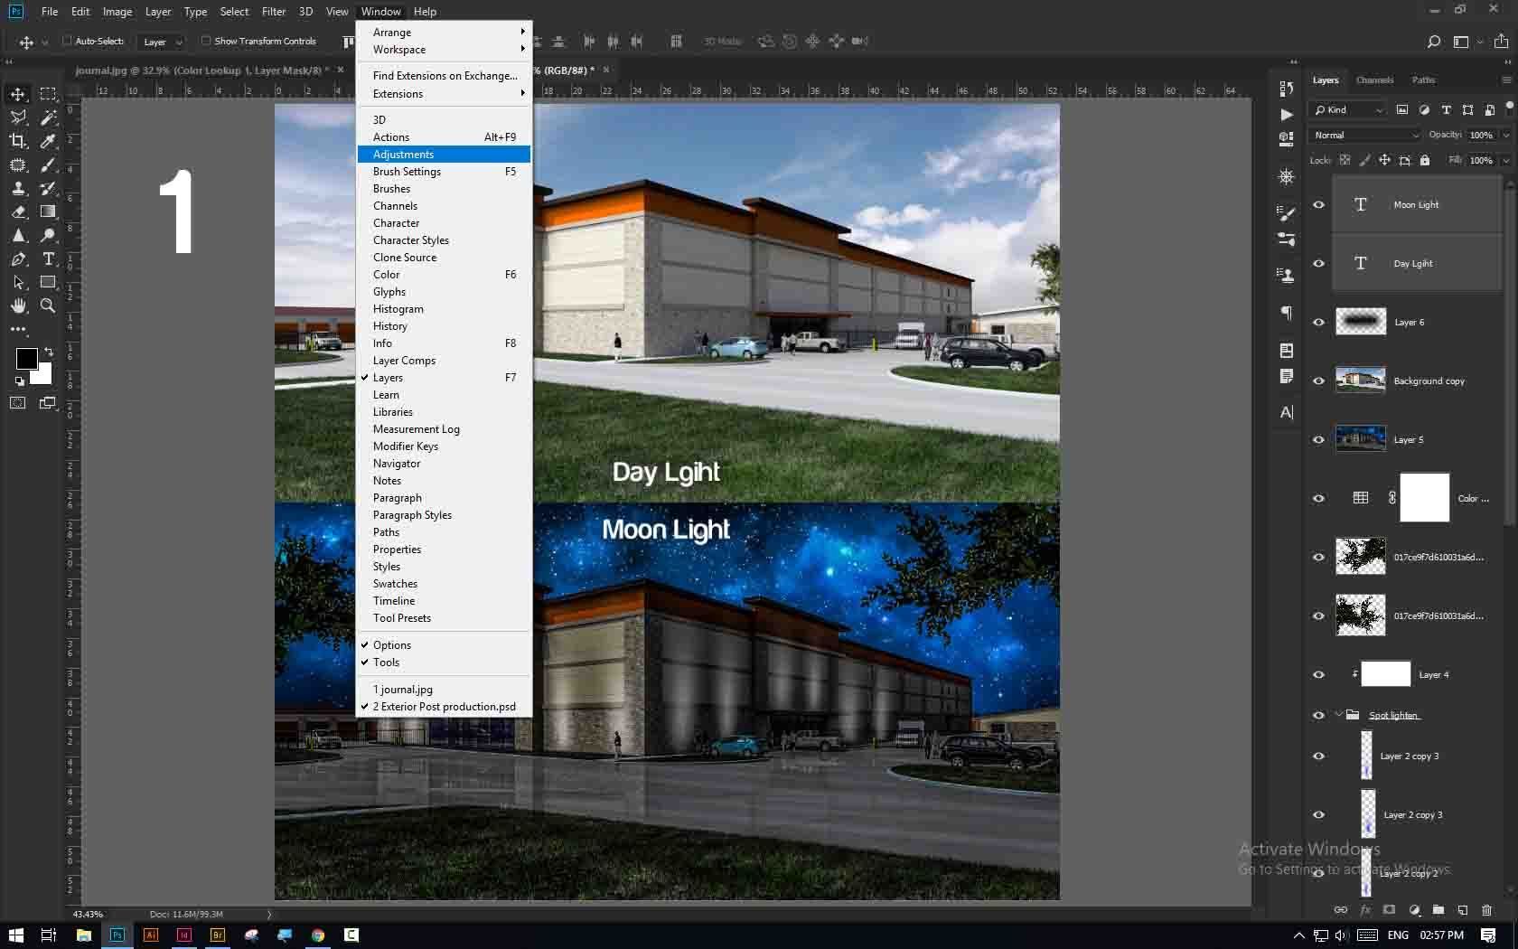Click the foreground color black swatch

pos(26,359)
